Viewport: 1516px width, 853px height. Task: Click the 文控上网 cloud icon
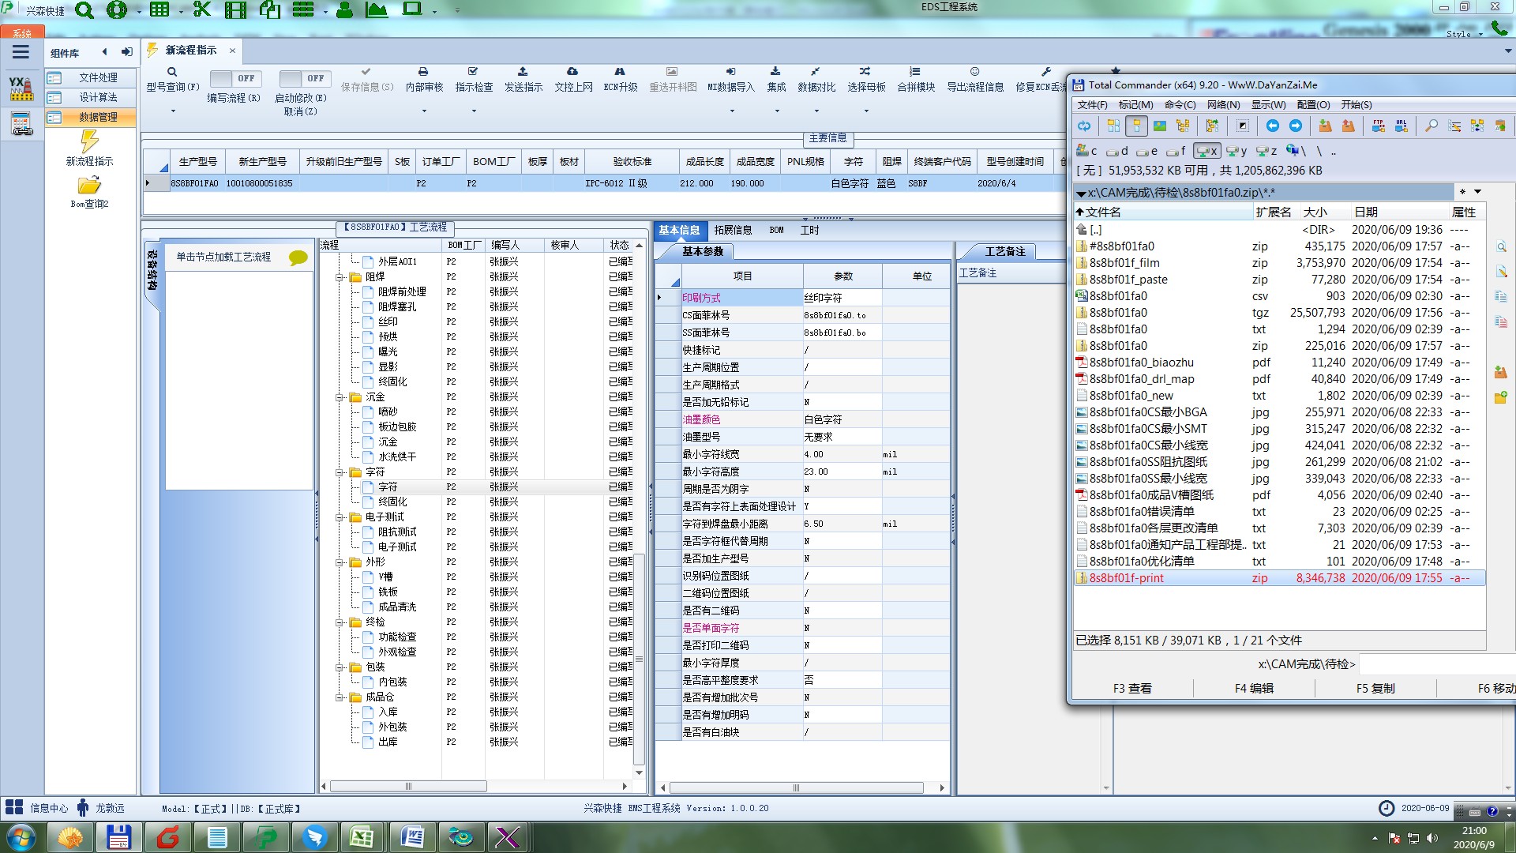point(572,72)
